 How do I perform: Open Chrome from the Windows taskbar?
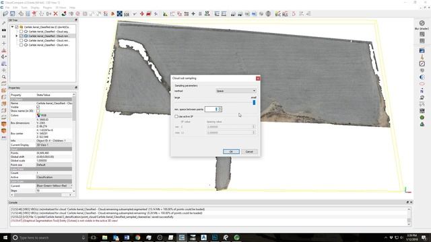137,237
